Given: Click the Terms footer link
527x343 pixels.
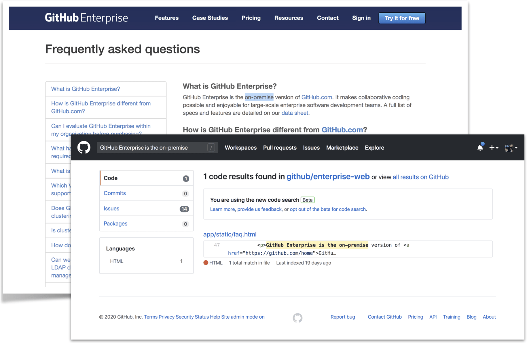Looking at the screenshot, I should click(x=151, y=317).
